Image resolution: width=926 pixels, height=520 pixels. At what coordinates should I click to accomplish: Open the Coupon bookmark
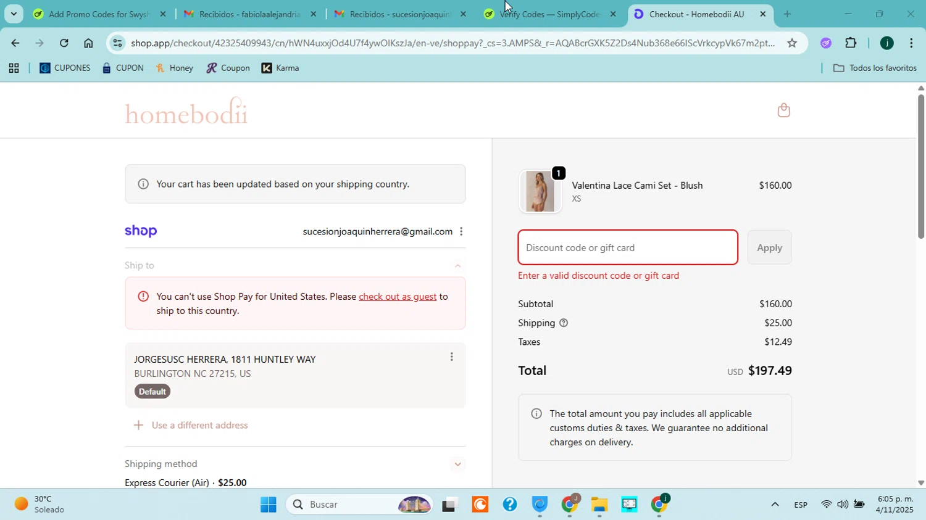(228, 68)
